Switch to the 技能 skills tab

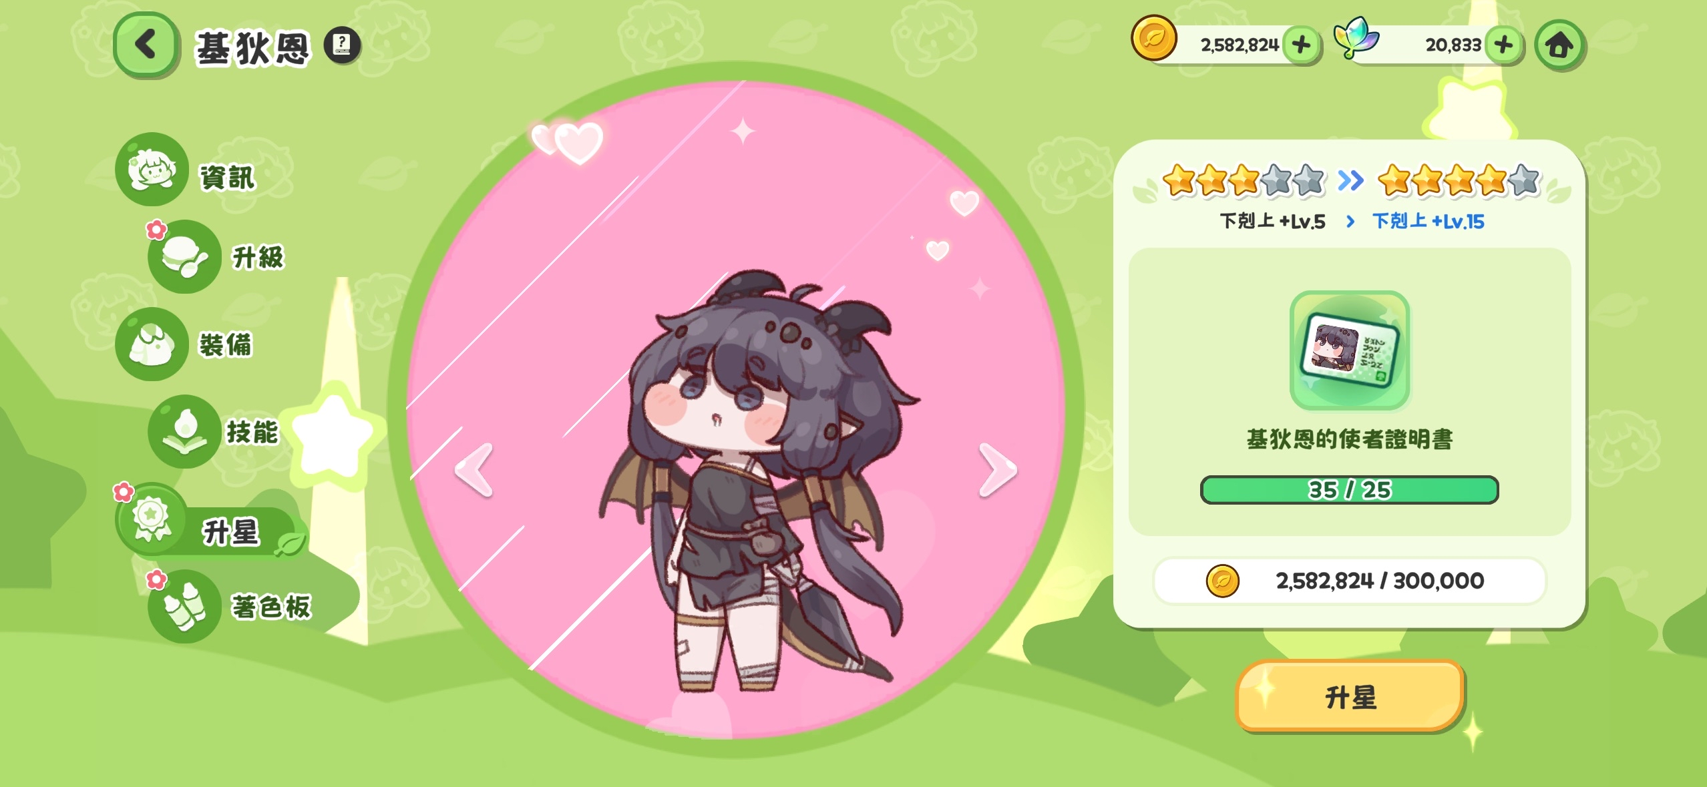point(215,431)
